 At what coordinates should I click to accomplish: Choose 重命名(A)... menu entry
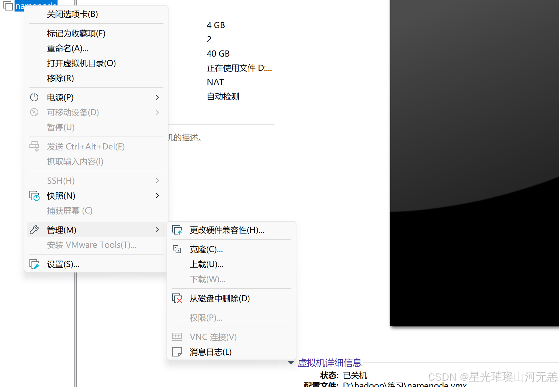pyautogui.click(x=96, y=48)
